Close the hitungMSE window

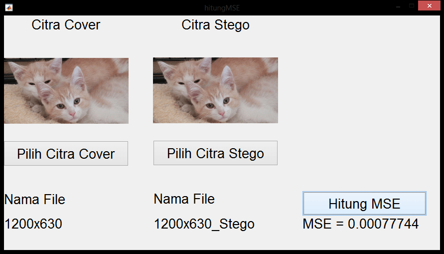click(x=429, y=7)
